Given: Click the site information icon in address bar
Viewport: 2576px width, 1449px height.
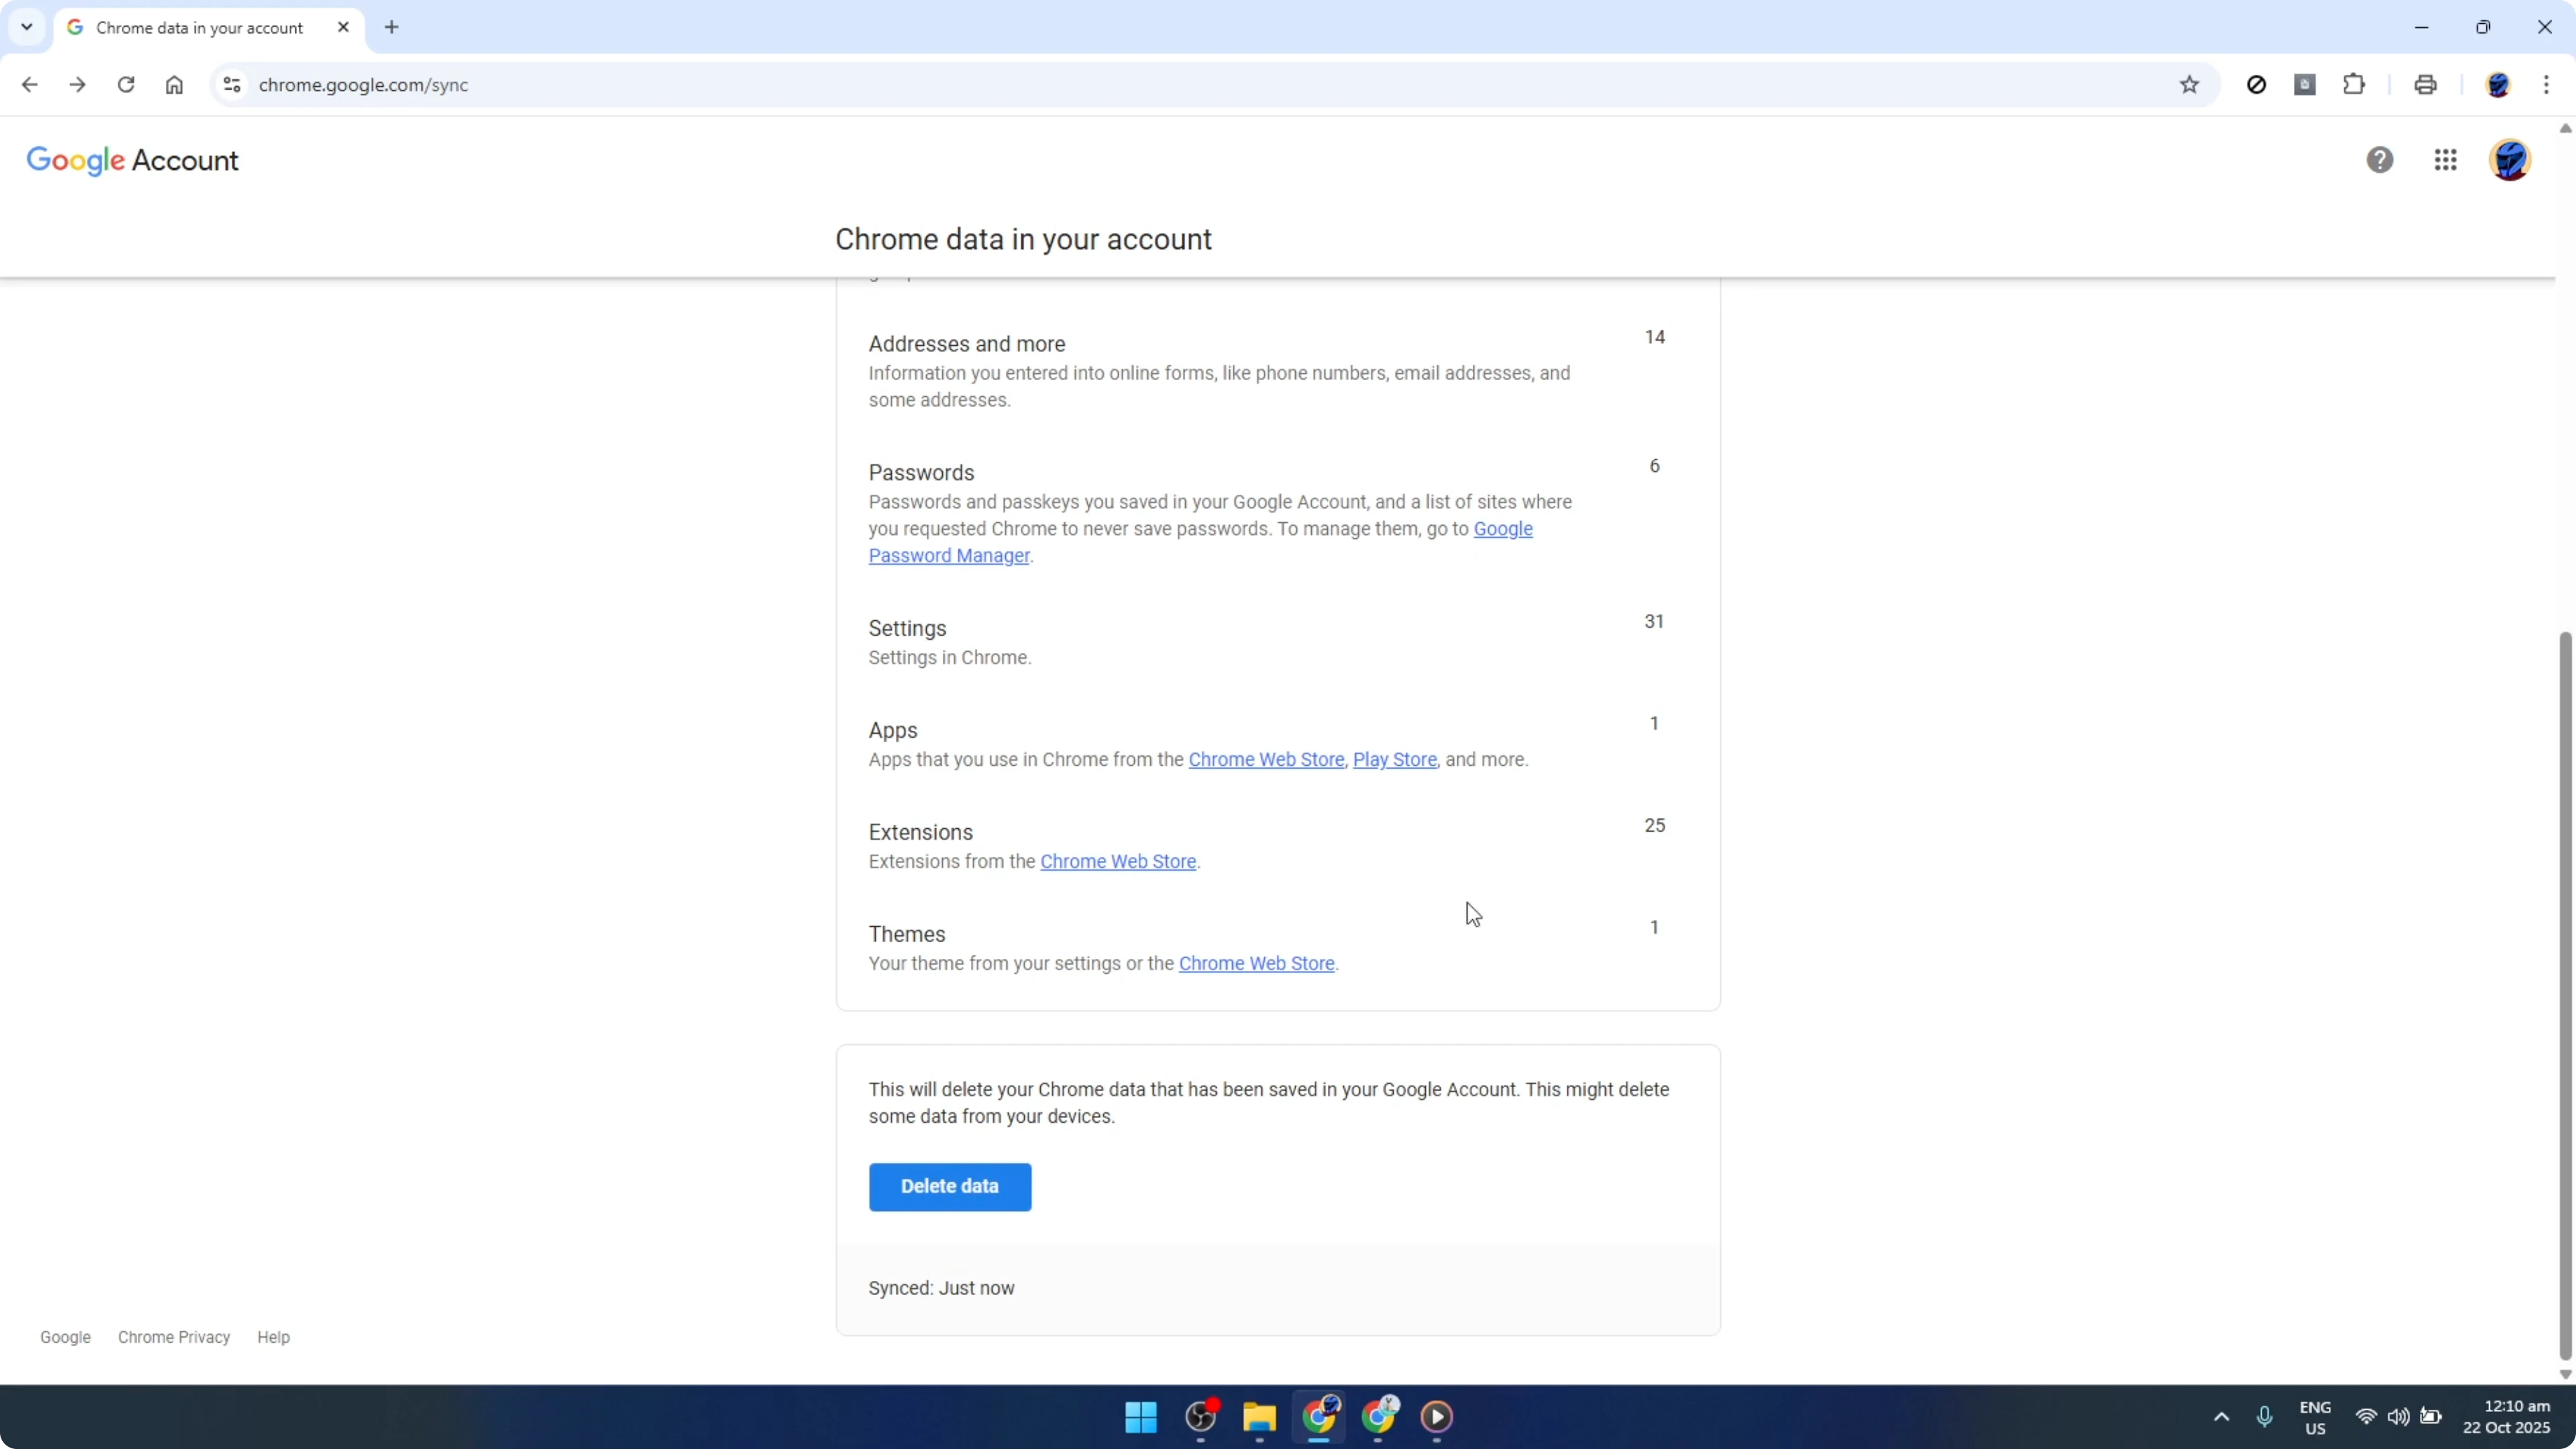Looking at the screenshot, I should tap(231, 85).
